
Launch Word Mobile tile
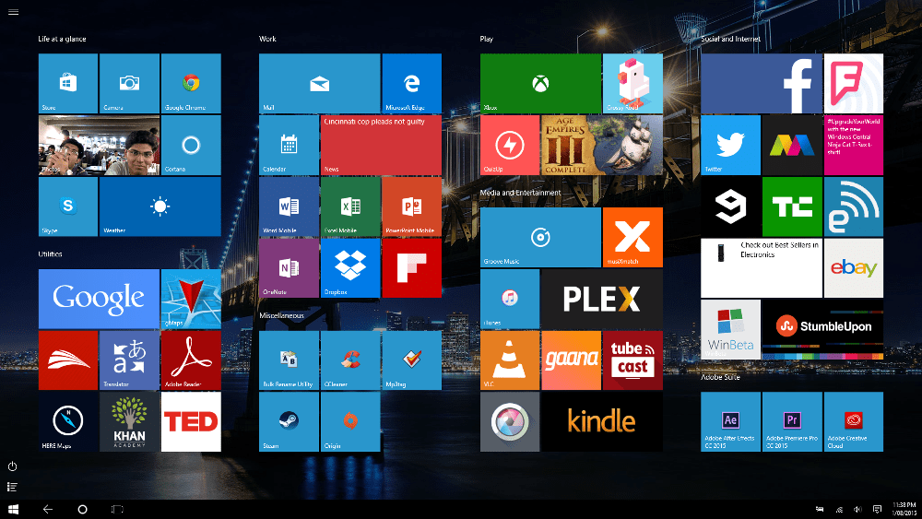[x=289, y=206]
